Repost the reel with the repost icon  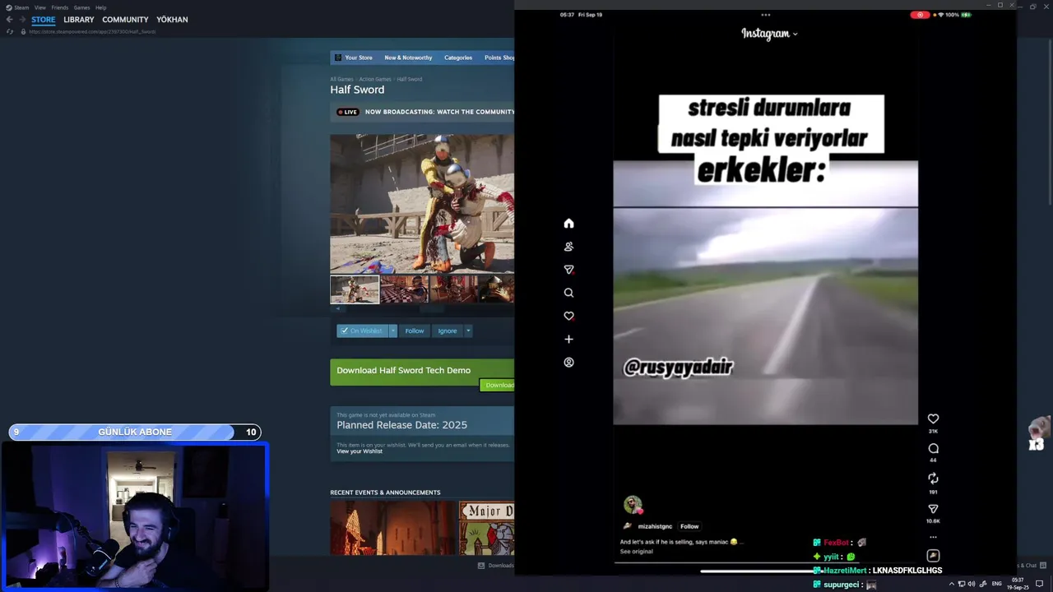click(x=933, y=479)
